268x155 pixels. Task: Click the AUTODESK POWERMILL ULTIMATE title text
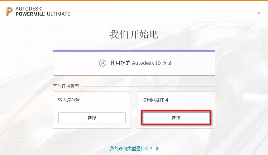(x=43, y=11)
